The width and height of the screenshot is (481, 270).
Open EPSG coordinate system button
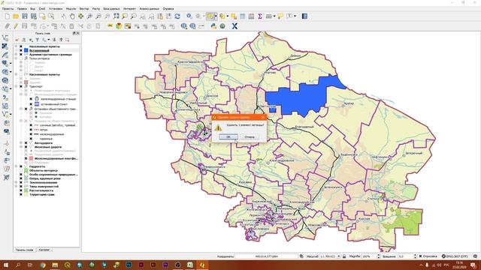455,256
